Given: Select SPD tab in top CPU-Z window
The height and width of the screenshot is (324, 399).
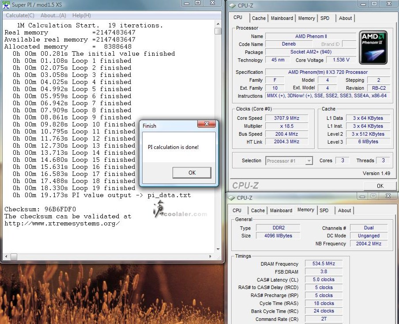Looking at the screenshot, I should (325, 18).
